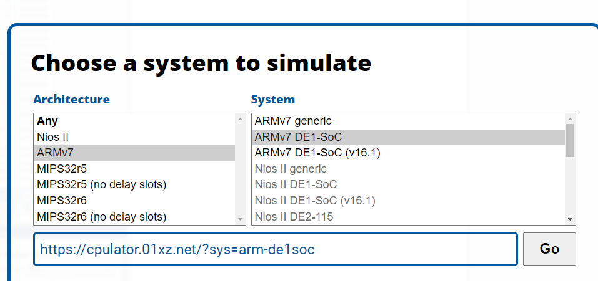This screenshot has width=598, height=281.
Task: Select 'Nios II generic' system
Action: [408, 169]
